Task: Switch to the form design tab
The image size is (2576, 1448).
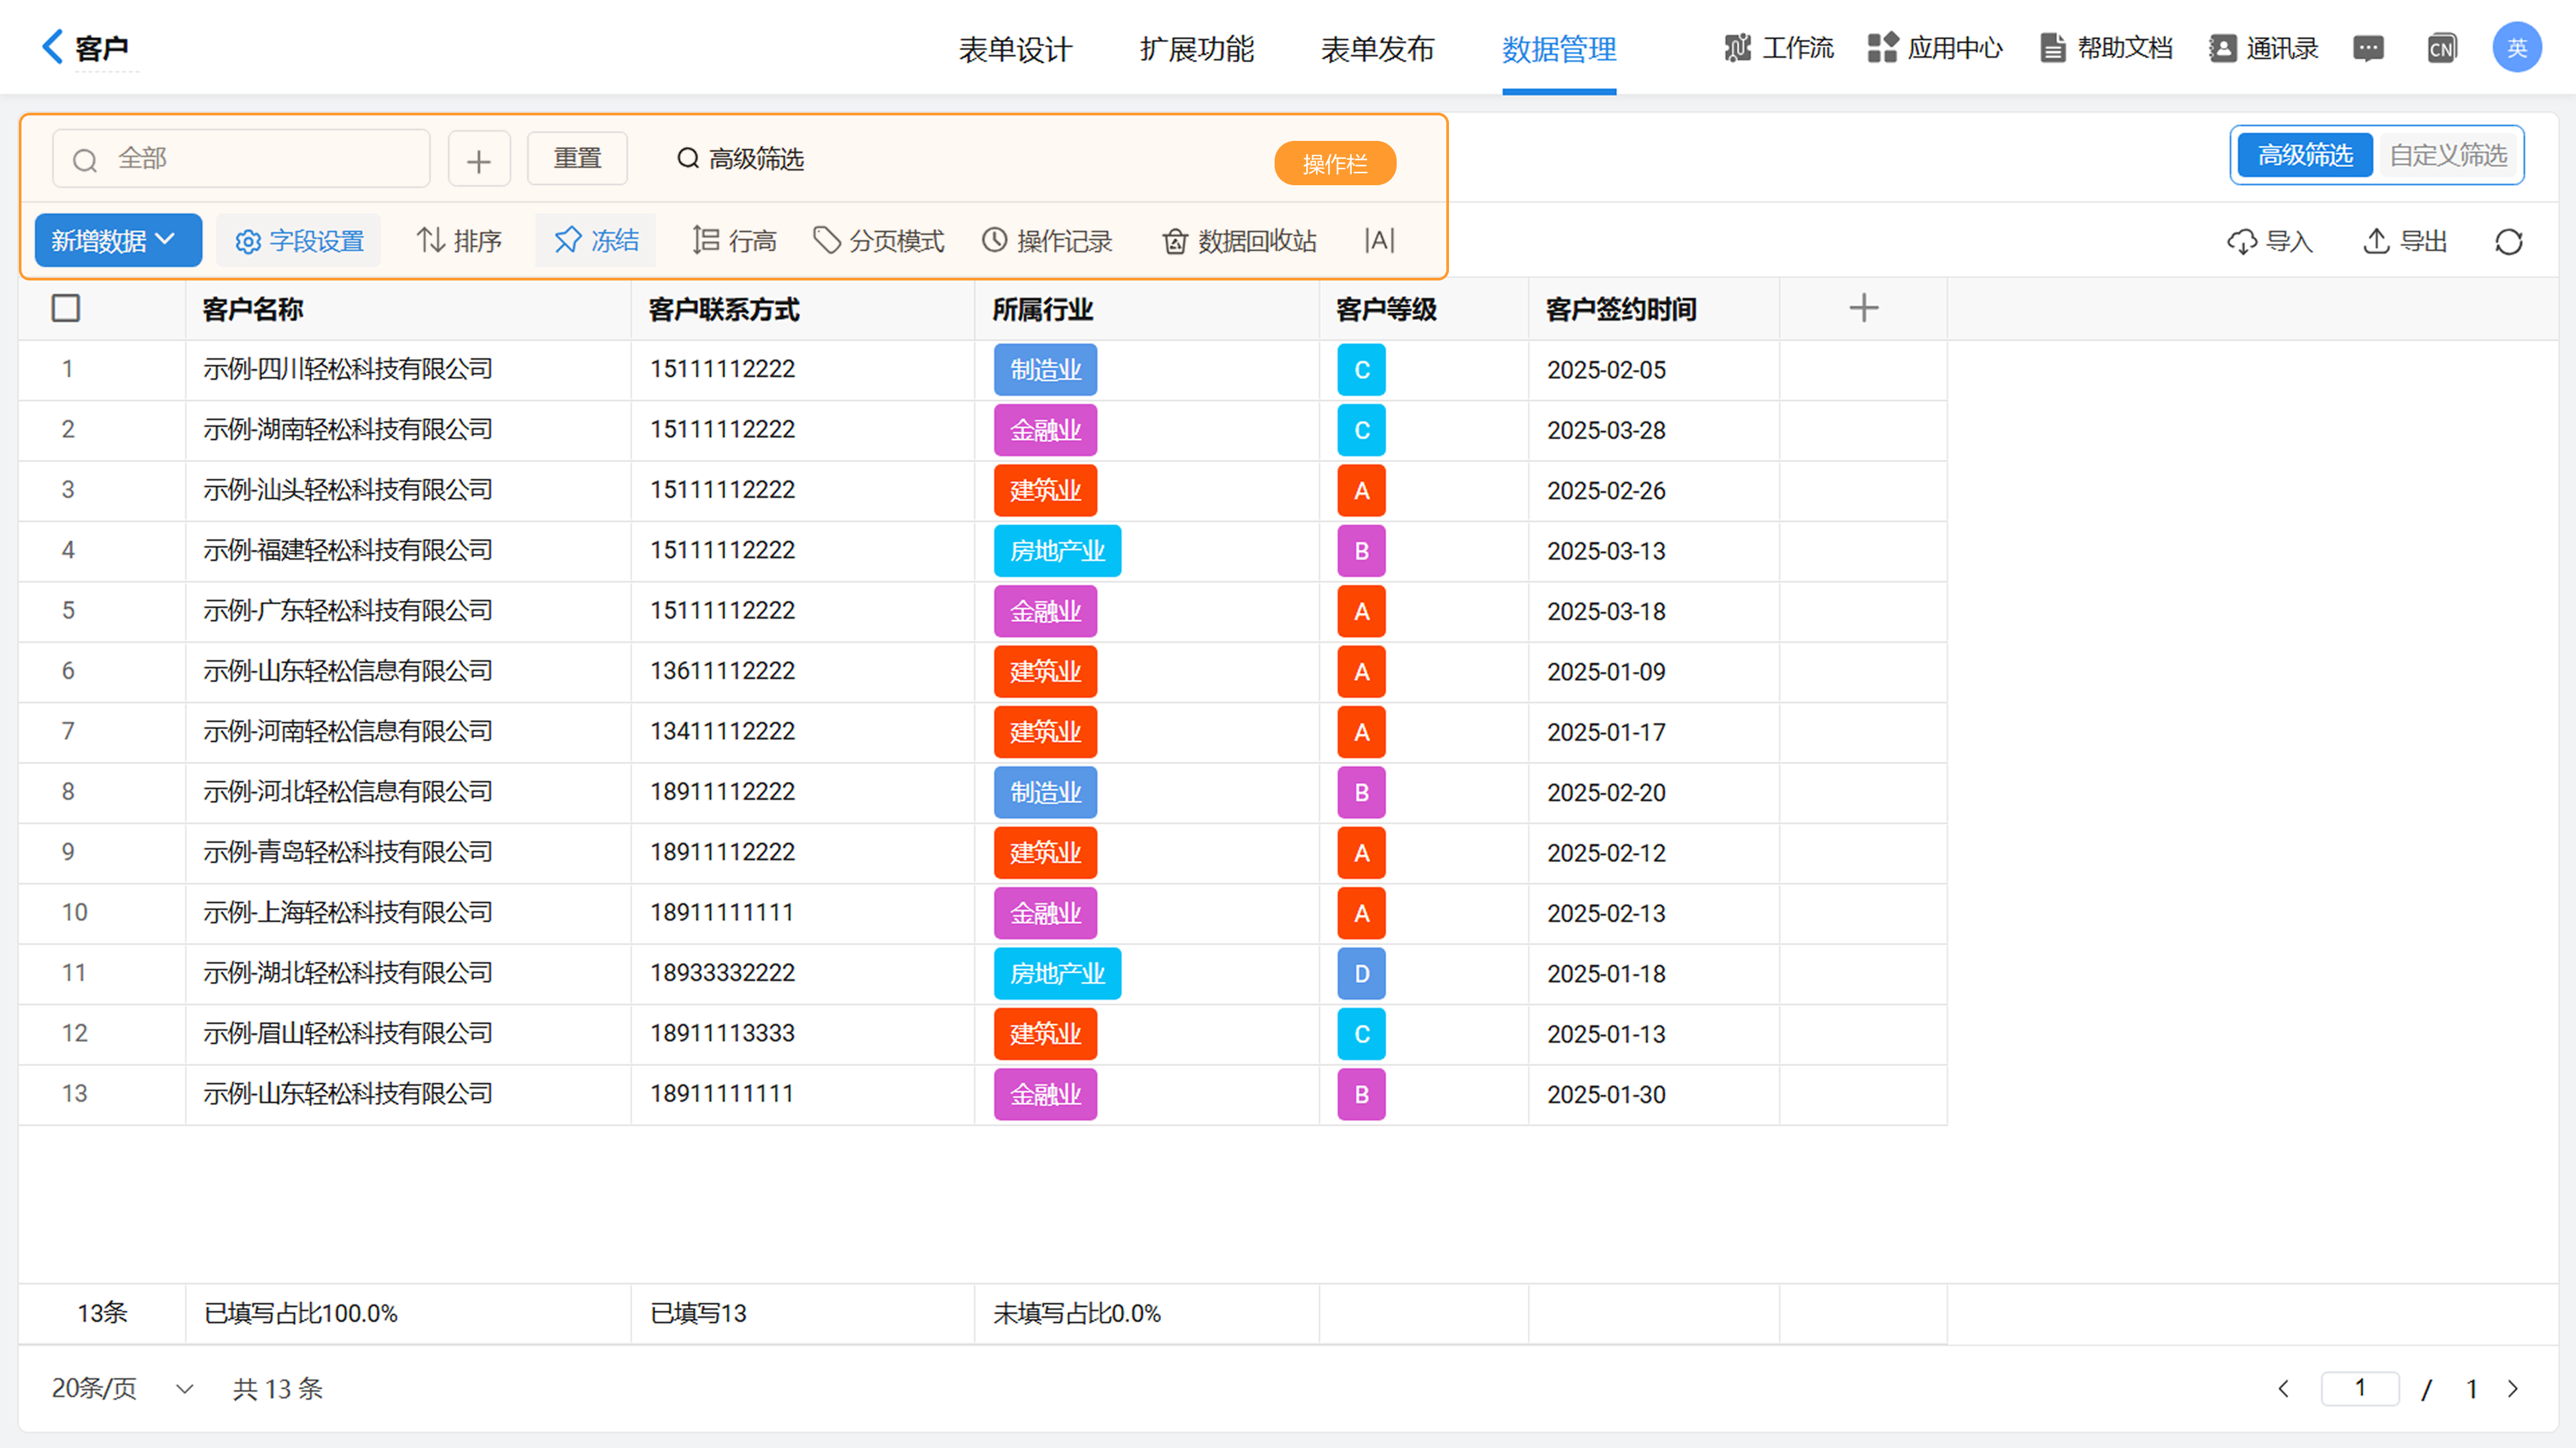Action: click(1014, 48)
